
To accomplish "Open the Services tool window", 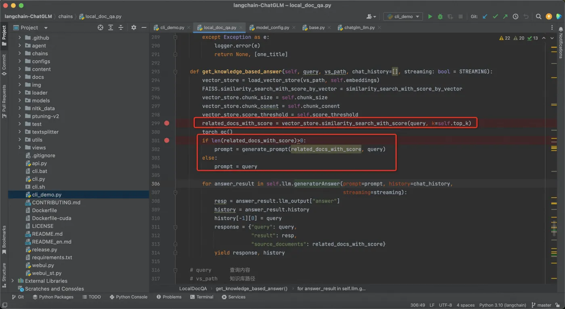I will point(233,297).
